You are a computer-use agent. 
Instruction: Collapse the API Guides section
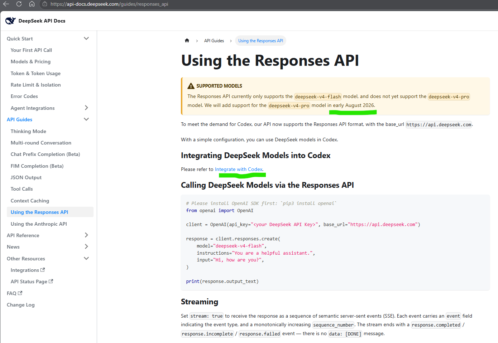point(86,119)
